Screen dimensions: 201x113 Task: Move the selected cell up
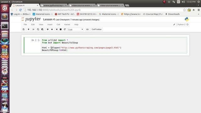click(x=47, y=29)
